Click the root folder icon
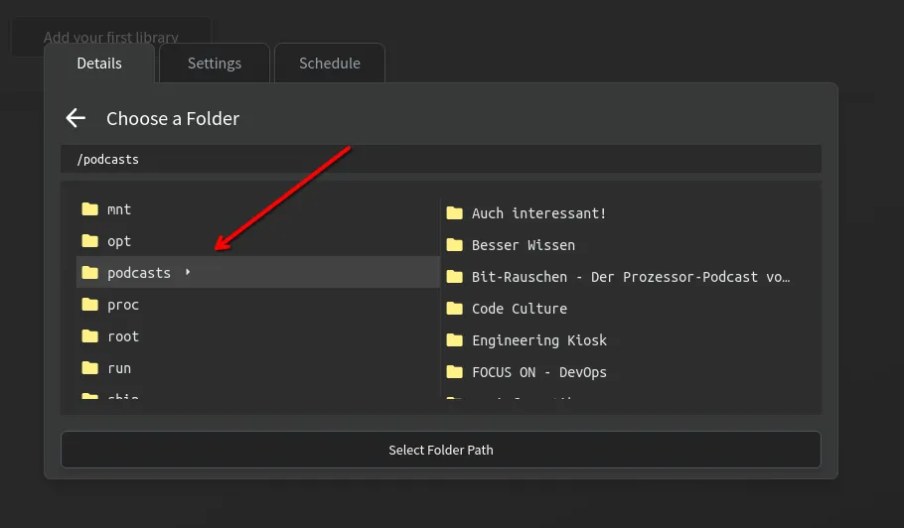904x528 pixels. pyautogui.click(x=90, y=336)
